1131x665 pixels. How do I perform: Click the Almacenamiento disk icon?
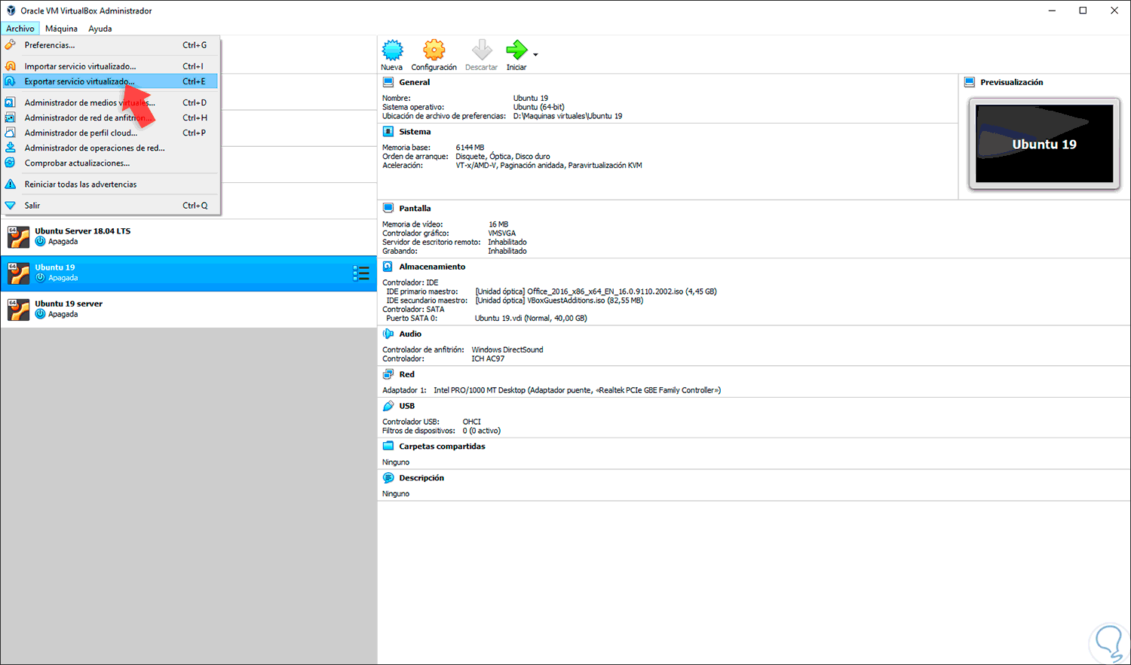388,267
